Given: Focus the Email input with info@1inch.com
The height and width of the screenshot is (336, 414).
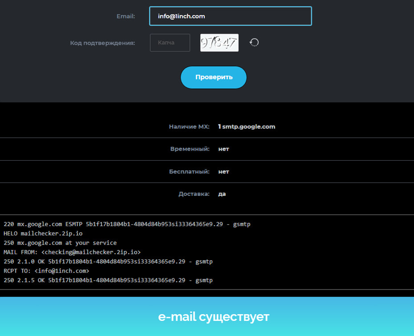Looking at the screenshot, I should [230, 16].
